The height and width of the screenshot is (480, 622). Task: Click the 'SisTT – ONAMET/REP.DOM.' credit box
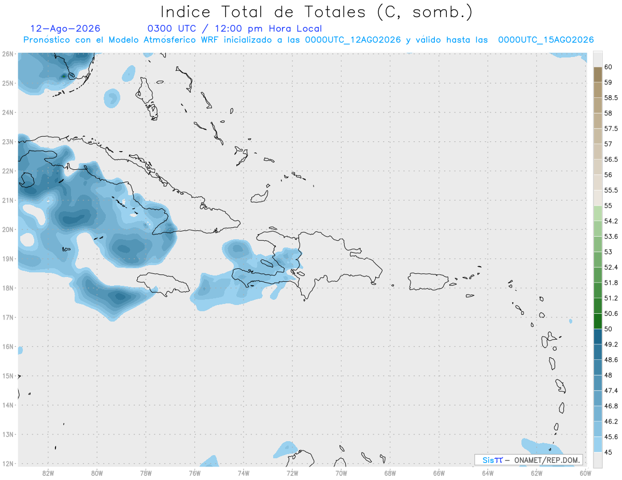tap(529, 460)
